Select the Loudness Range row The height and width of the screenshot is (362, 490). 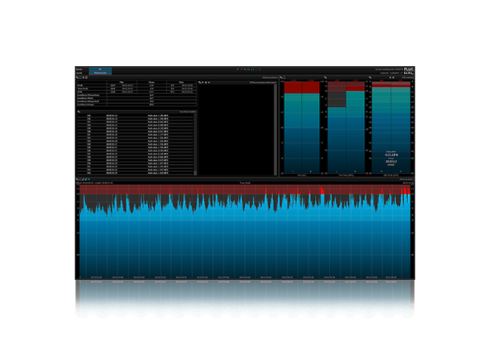(x=137, y=105)
